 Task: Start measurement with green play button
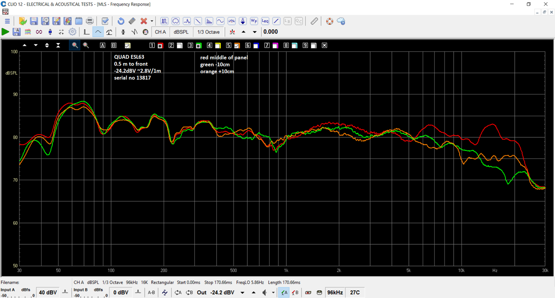6,32
